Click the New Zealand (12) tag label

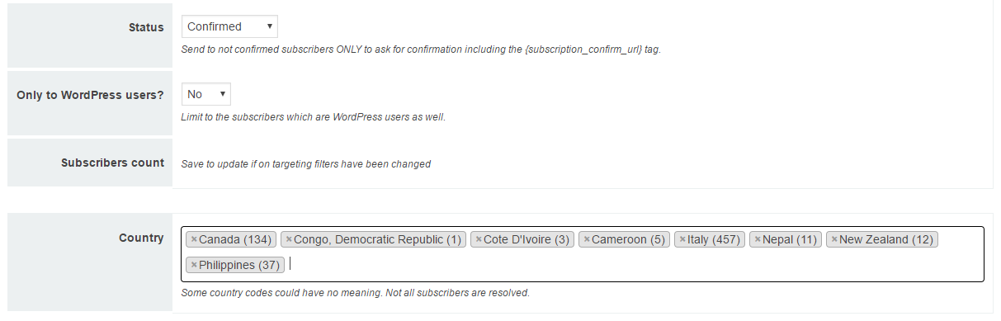(885, 239)
